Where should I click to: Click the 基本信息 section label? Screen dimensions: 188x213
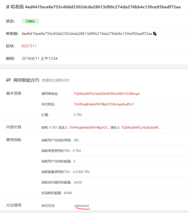click(14, 93)
